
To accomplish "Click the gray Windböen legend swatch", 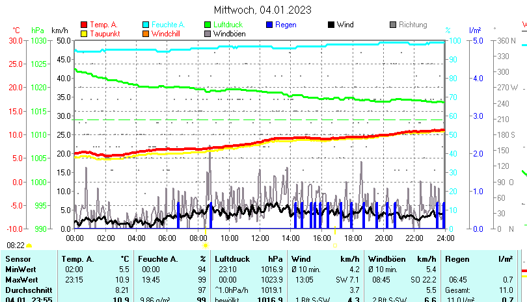I will click(x=208, y=34).
